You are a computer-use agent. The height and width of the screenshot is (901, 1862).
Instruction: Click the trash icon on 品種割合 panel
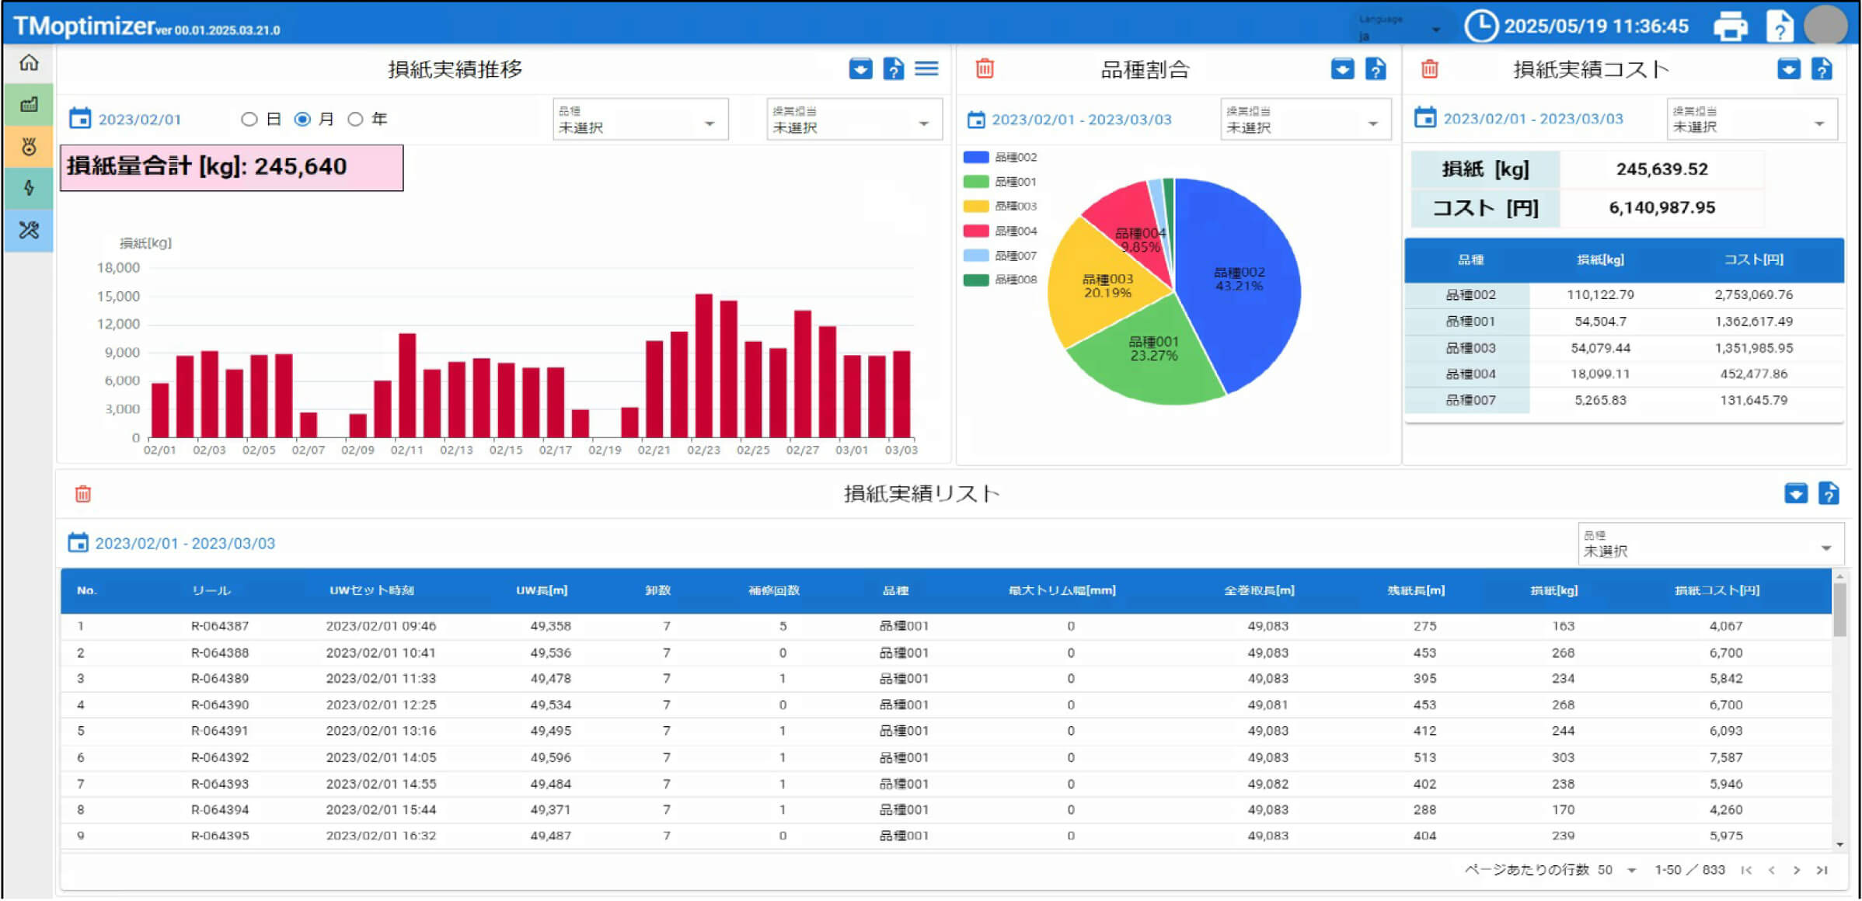pos(984,68)
